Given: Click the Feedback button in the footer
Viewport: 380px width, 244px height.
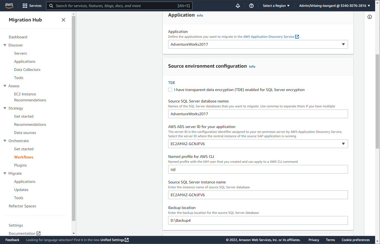Looking at the screenshot, I should (12, 240).
